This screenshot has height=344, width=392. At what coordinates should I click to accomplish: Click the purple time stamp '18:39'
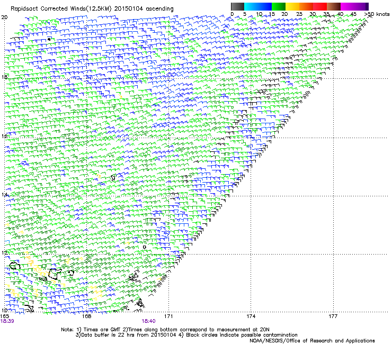pos(7,321)
